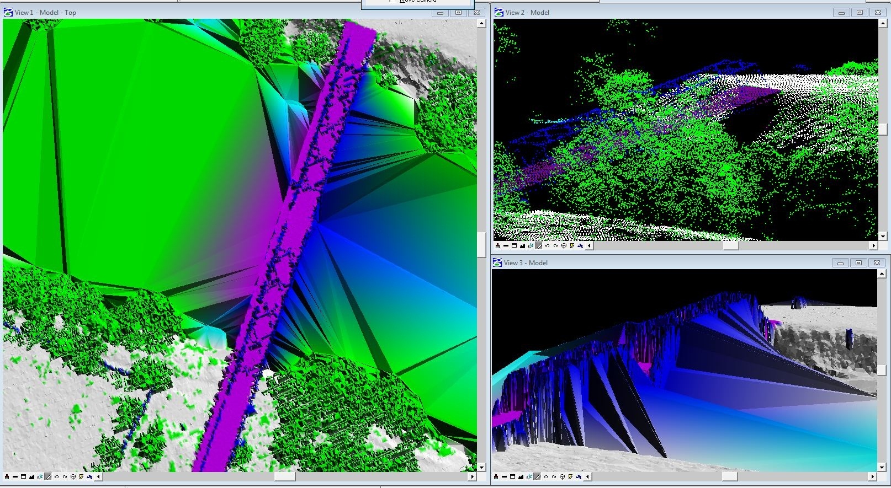Viewport: 891px width, 488px height.
Task: Click View 1 horizontal scrollbar thumb
Action: pyautogui.click(x=284, y=477)
